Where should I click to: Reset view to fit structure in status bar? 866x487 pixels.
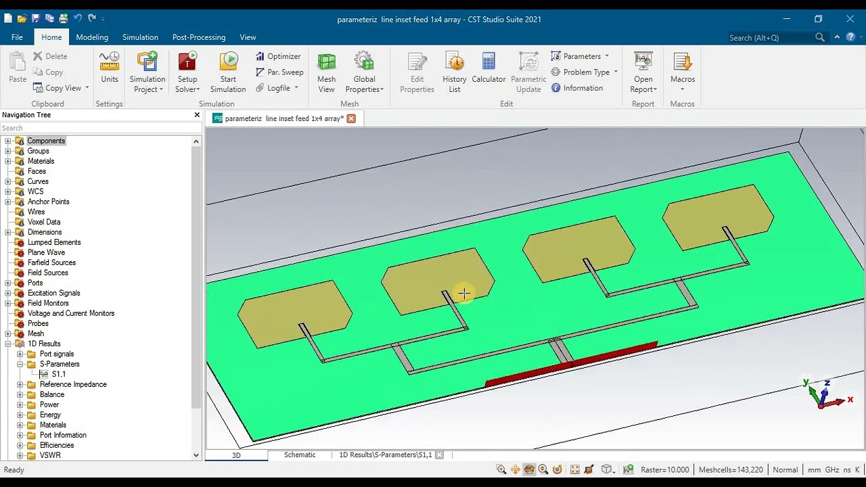pyautogui.click(x=575, y=469)
